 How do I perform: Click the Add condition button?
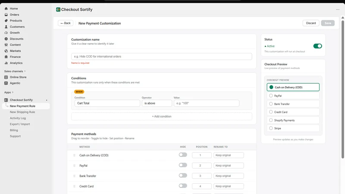(162, 116)
